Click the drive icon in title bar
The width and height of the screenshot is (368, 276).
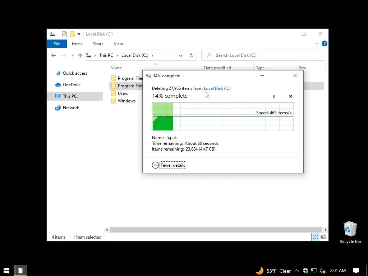52,34
